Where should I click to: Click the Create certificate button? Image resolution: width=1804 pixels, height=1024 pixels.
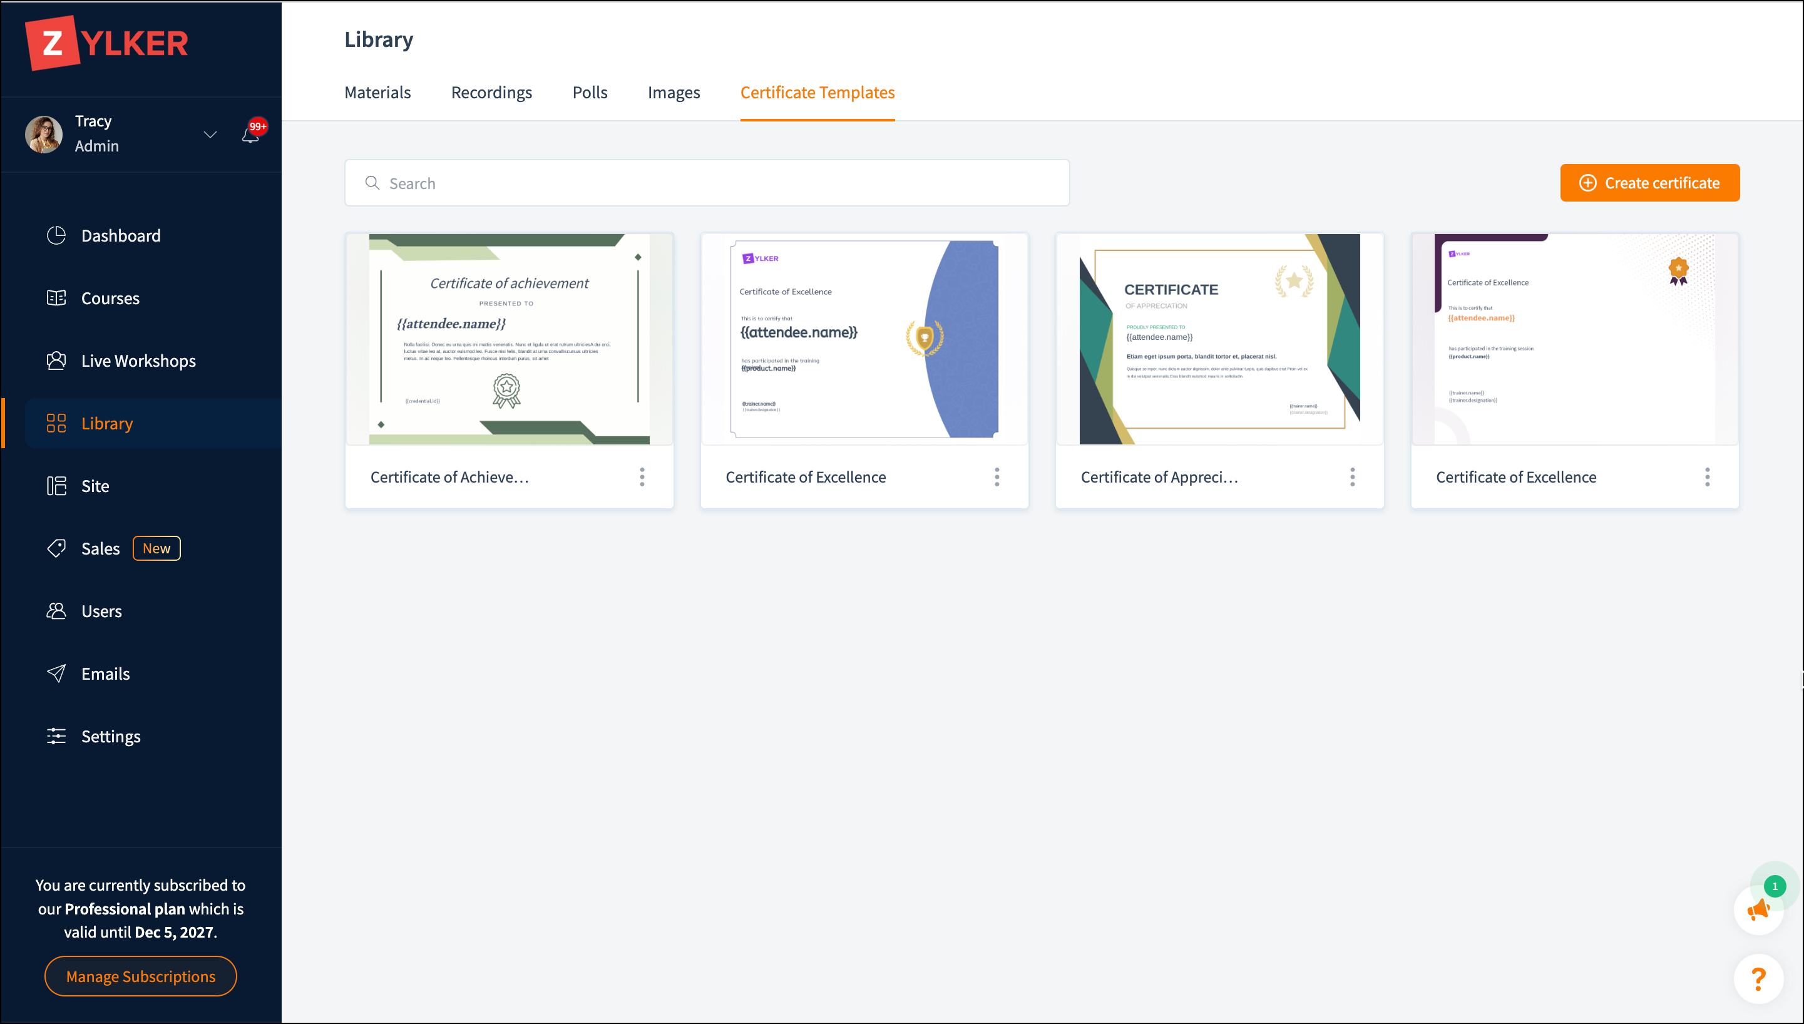coord(1649,183)
